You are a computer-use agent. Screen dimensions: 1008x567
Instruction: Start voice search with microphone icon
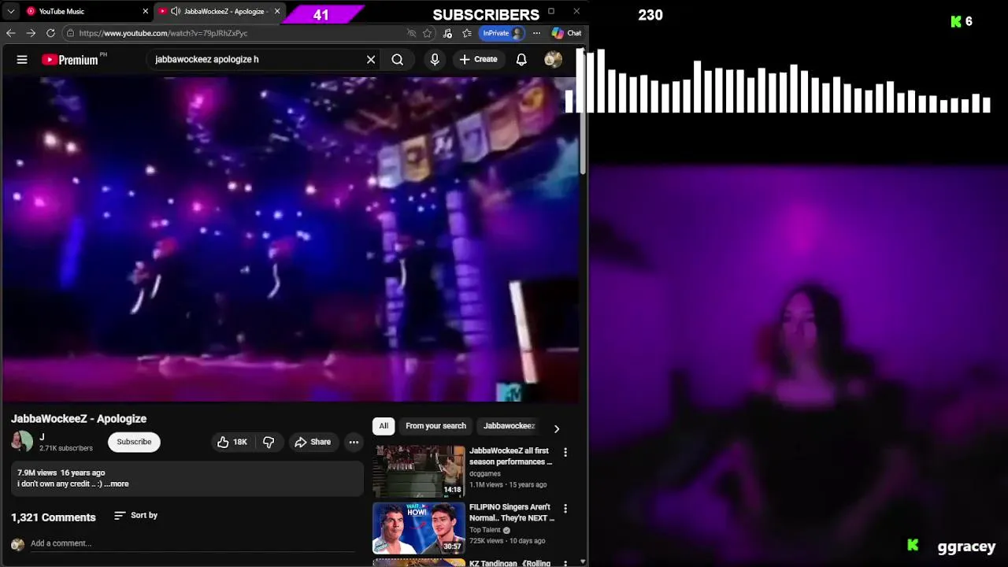(435, 59)
